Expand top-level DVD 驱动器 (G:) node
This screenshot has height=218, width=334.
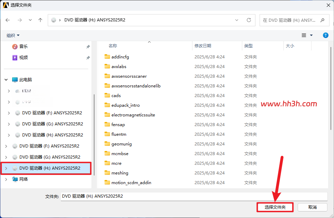point(6,157)
